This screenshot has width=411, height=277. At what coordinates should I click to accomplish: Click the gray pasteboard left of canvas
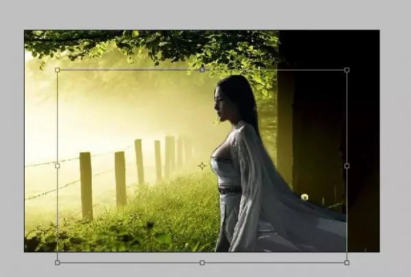[12, 137]
